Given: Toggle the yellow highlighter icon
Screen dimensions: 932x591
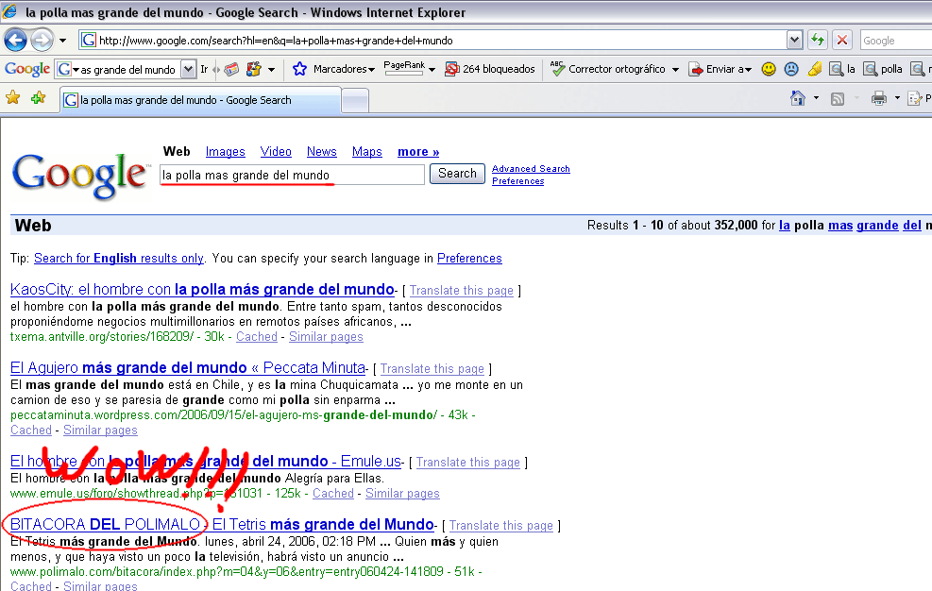Looking at the screenshot, I should [814, 69].
